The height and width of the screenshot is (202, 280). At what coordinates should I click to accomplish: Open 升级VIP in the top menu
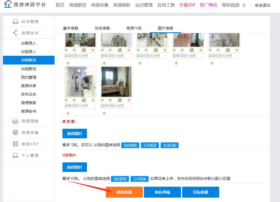click(x=187, y=5)
